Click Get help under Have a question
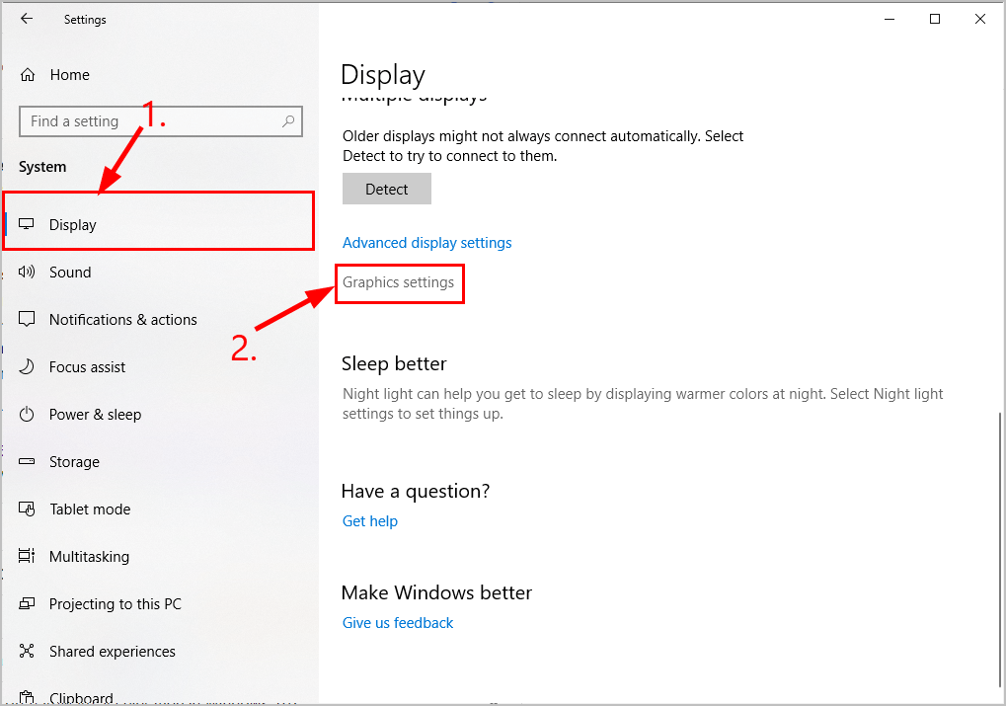 coord(369,520)
